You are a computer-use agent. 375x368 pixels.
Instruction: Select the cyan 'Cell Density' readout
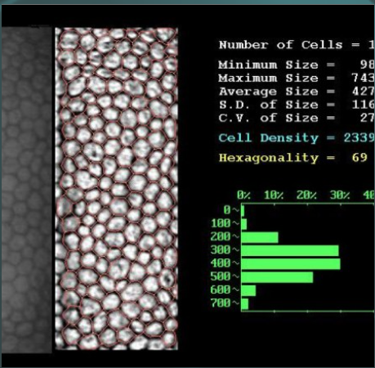[x=297, y=138]
